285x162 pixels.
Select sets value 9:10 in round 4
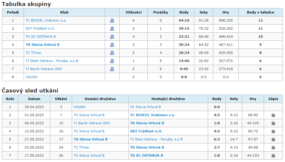click(234, 131)
